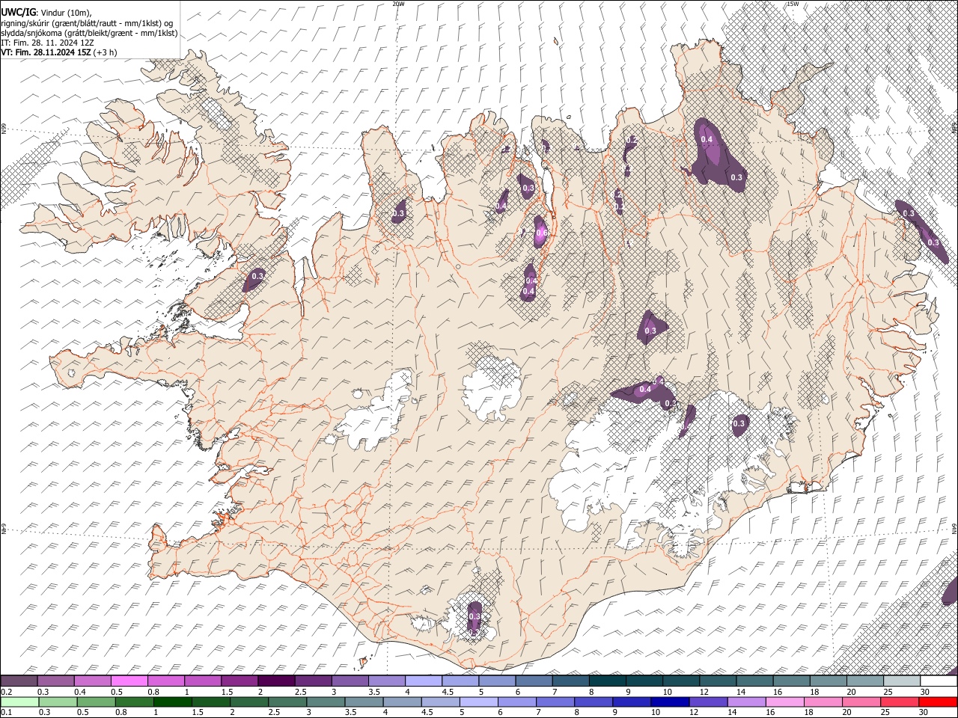Click the bright red swatch ending the lower colour scale
The height and width of the screenshot is (718, 958).
point(938,702)
